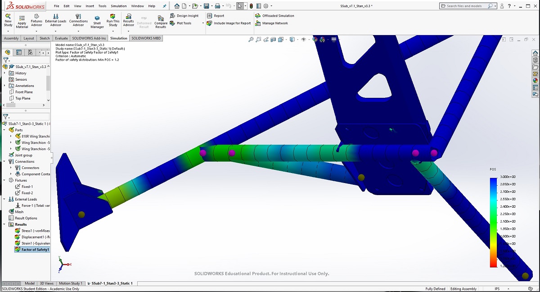Screen dimensions: 540x292
Task: Select Displacement1 result plot
Action: click(x=32, y=237)
